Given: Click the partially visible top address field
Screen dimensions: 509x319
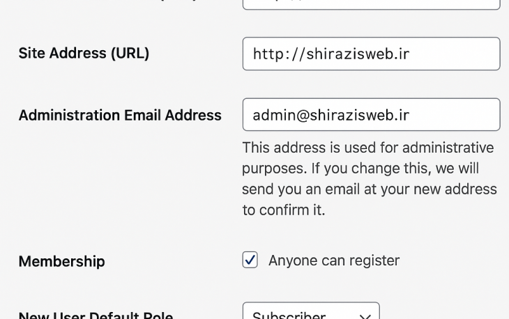Looking at the screenshot, I should pyautogui.click(x=371, y=3).
